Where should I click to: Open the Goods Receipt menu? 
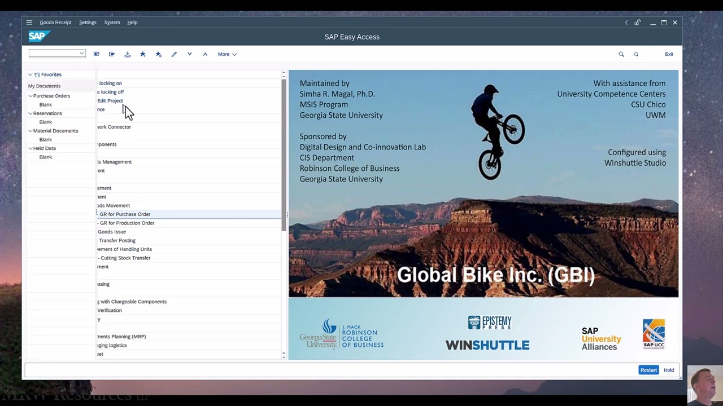coord(55,23)
